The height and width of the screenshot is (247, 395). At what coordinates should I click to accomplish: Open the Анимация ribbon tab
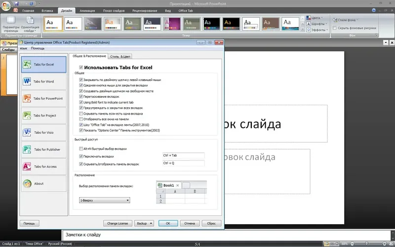87,10
